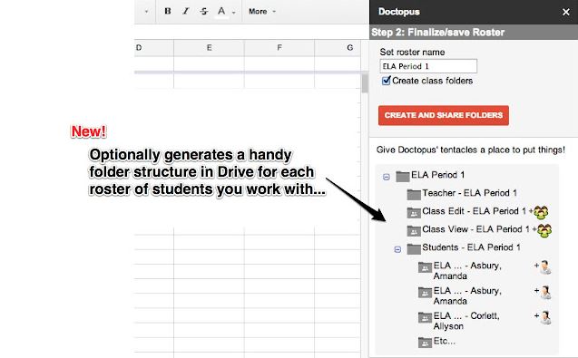The height and width of the screenshot is (358, 578).
Task: Click the vertical spreadsheet scrollbar
Action: pyautogui.click(x=365, y=82)
